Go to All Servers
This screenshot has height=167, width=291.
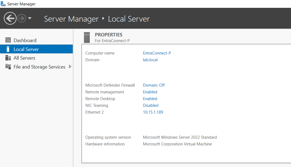click(x=24, y=58)
